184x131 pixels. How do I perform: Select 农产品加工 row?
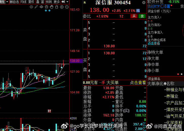click(x=175, y=103)
